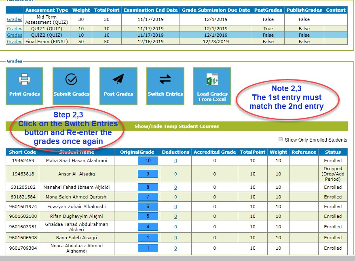
Task: Open deductions link for student 9601709304
Action: click(x=175, y=248)
